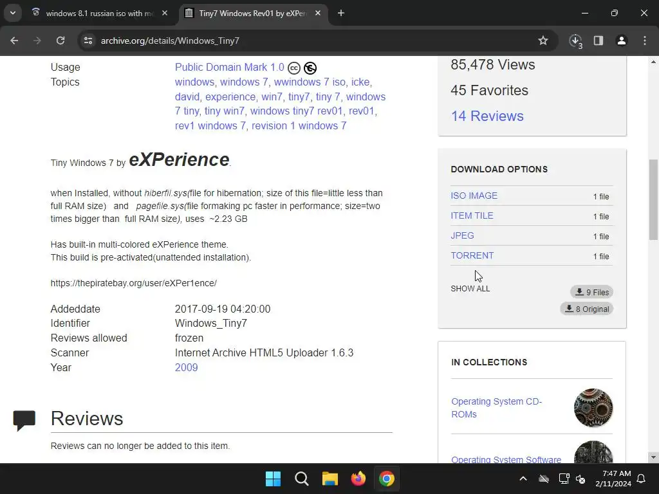This screenshot has width=659, height=494.
Task: Open the 'windows 7' topic link
Action: (244, 82)
